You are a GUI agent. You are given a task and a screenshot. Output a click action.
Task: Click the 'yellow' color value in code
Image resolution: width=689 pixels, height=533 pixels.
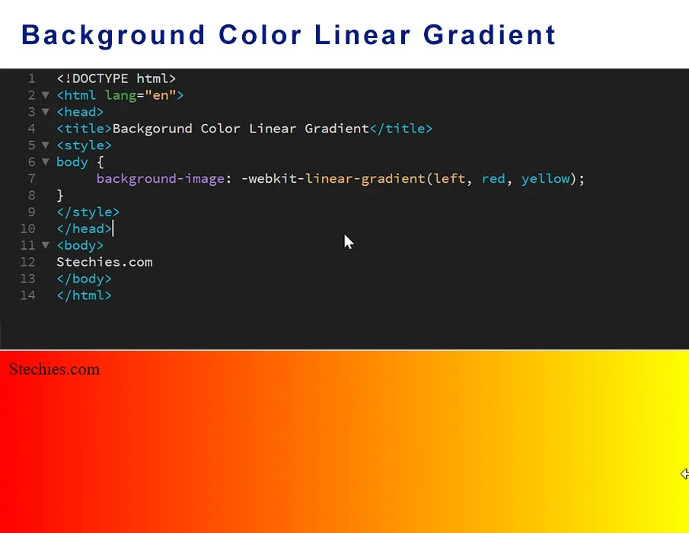tap(545, 179)
